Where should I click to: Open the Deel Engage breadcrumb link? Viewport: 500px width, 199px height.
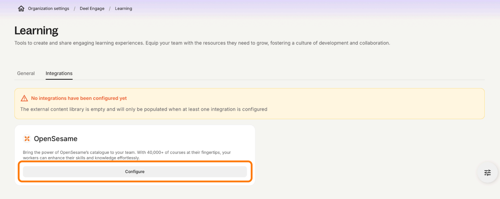tap(92, 9)
